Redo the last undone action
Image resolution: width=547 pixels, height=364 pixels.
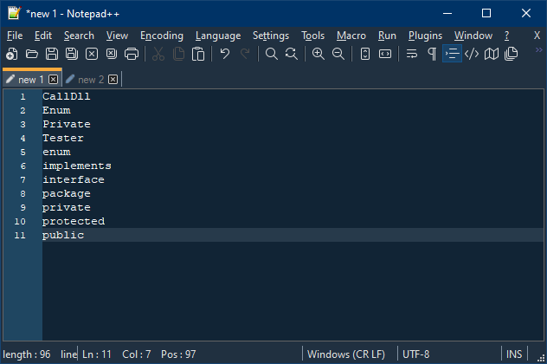click(x=245, y=54)
